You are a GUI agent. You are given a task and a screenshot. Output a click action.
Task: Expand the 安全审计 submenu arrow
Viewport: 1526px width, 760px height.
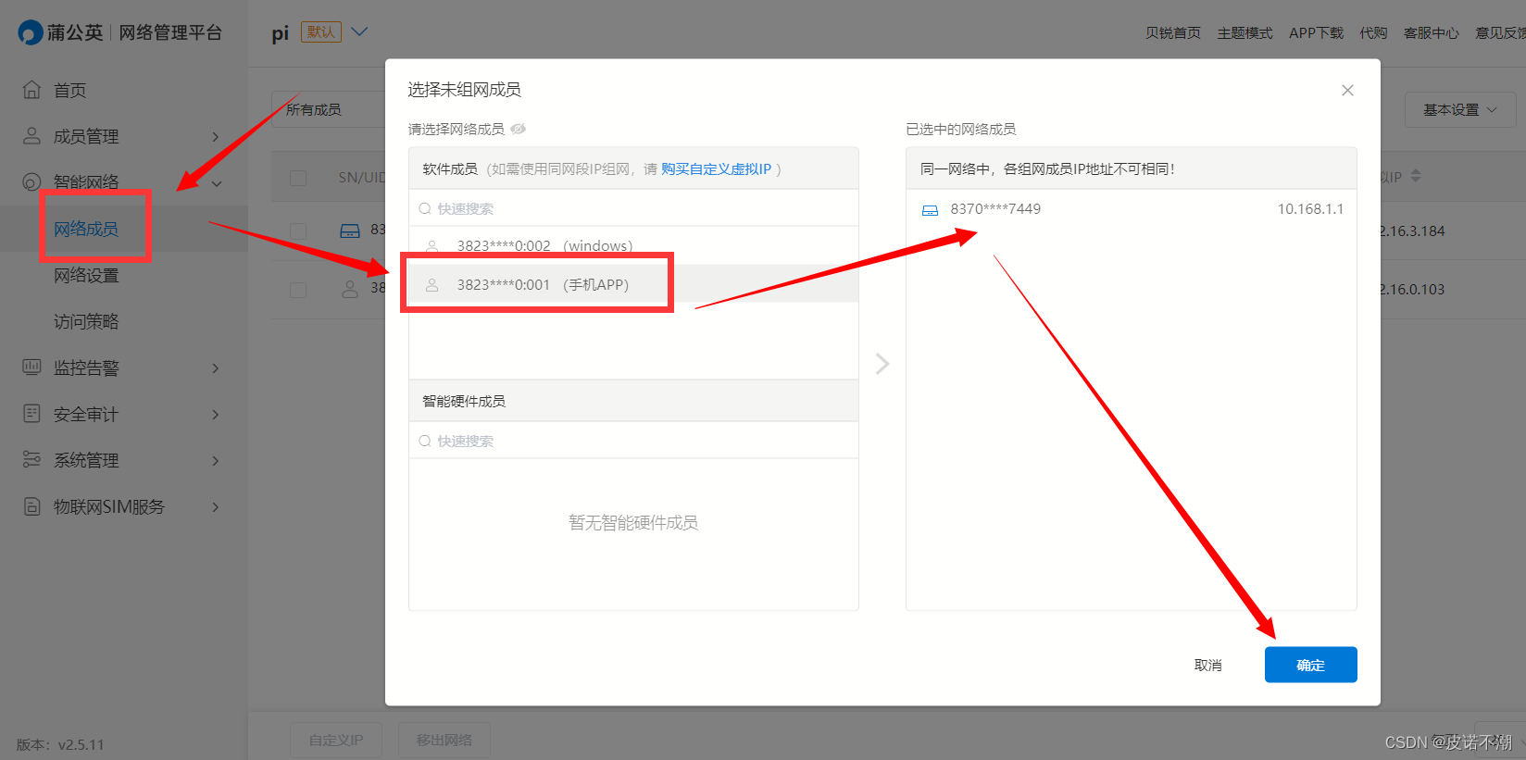(x=216, y=415)
